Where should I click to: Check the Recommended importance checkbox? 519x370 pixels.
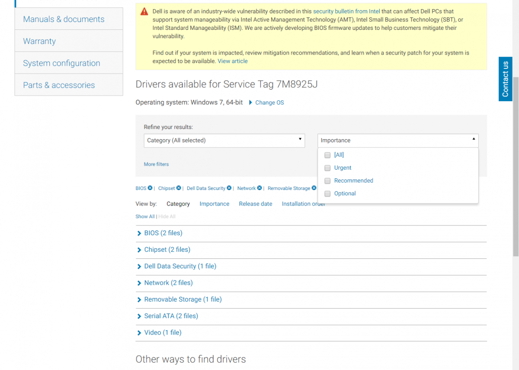click(327, 181)
